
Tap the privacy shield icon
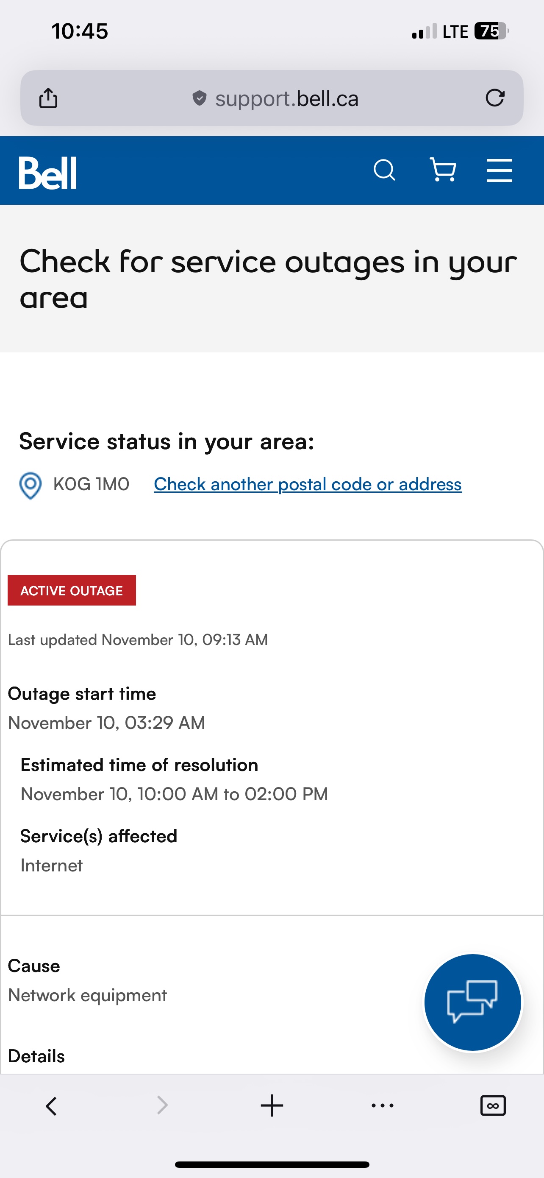(199, 98)
